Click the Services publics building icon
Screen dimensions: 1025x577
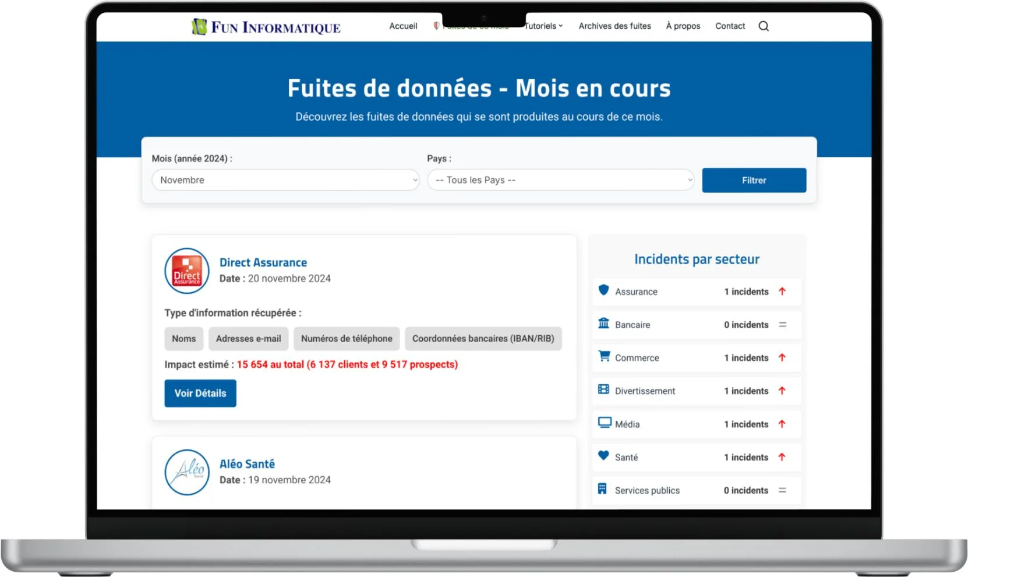(x=602, y=489)
